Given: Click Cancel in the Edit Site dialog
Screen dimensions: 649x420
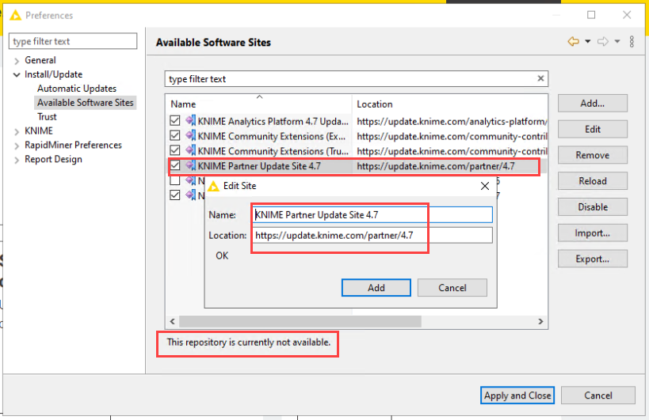Looking at the screenshot, I should (452, 287).
